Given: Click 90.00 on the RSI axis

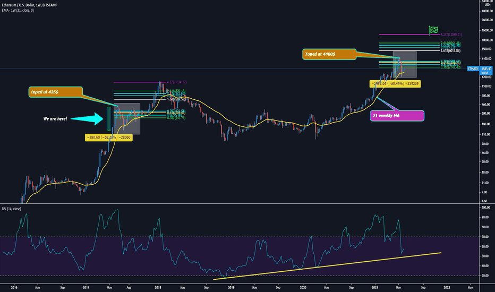Looking at the screenshot, I should (486, 217).
